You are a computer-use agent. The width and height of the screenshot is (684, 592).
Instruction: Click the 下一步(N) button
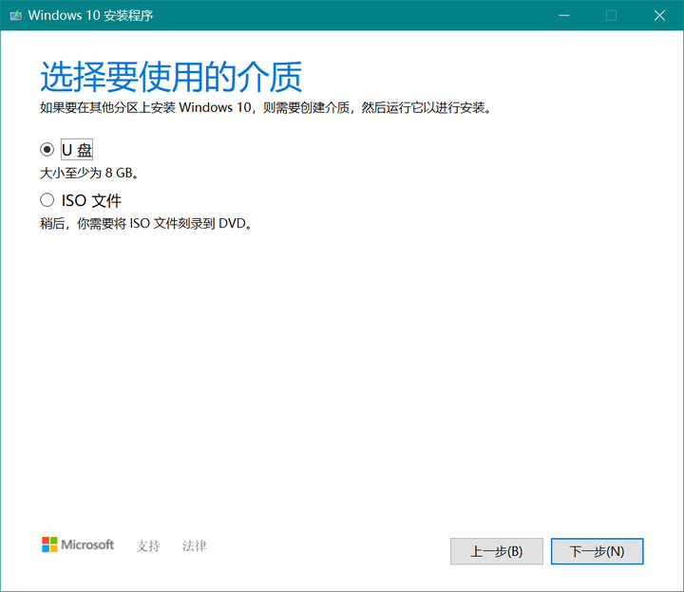click(597, 551)
